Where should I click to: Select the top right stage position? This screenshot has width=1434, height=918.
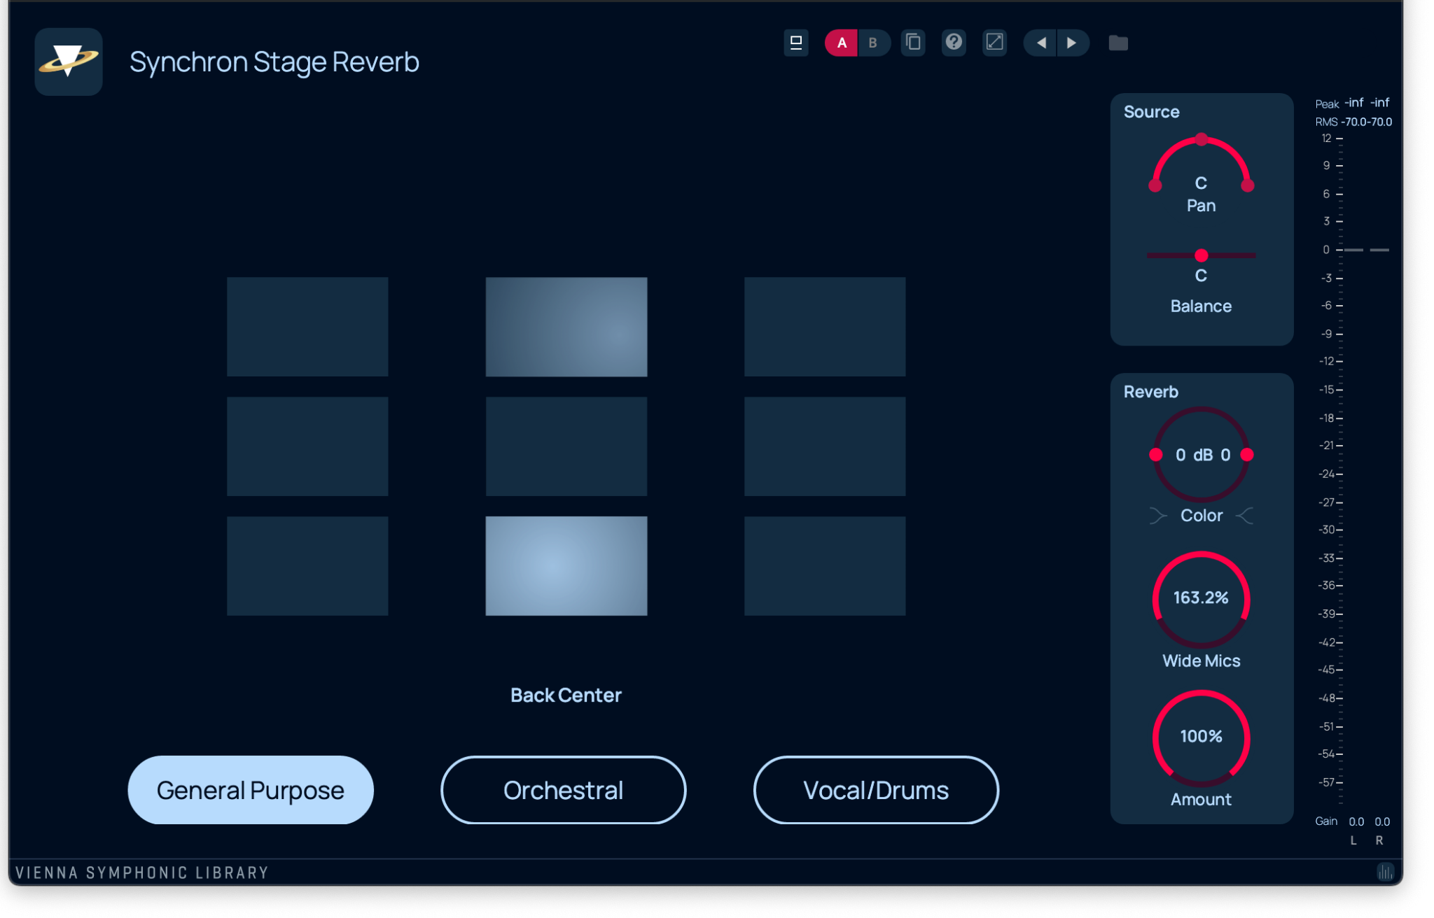coord(825,327)
